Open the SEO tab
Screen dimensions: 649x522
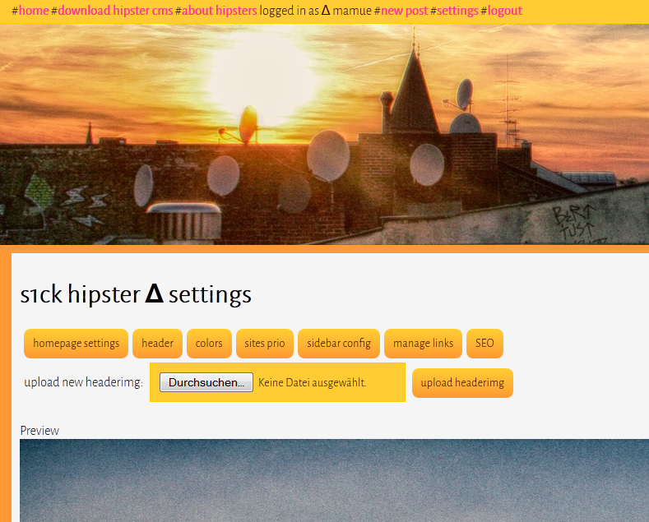(484, 344)
